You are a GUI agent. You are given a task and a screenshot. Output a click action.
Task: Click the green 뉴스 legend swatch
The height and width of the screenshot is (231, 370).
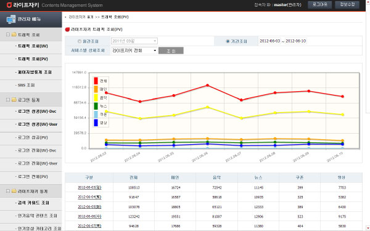click(x=96, y=106)
